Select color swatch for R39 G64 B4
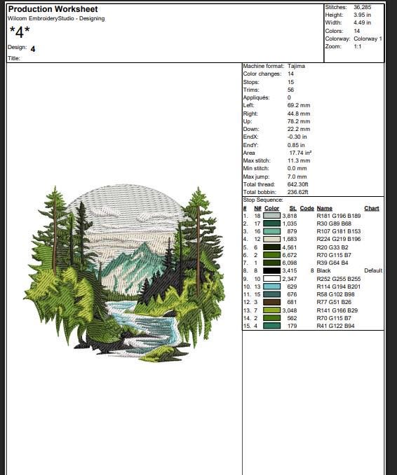This screenshot has height=475, width=397. (271, 263)
